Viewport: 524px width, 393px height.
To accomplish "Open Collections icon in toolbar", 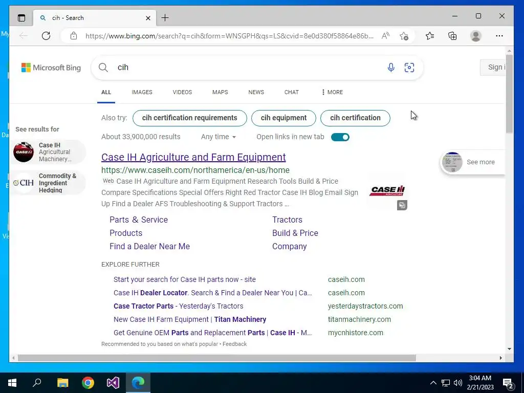I will [x=452, y=36].
